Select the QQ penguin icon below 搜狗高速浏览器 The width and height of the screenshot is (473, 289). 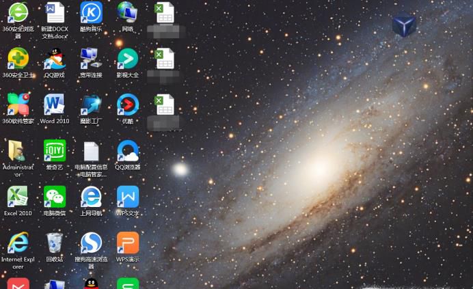[91, 284]
